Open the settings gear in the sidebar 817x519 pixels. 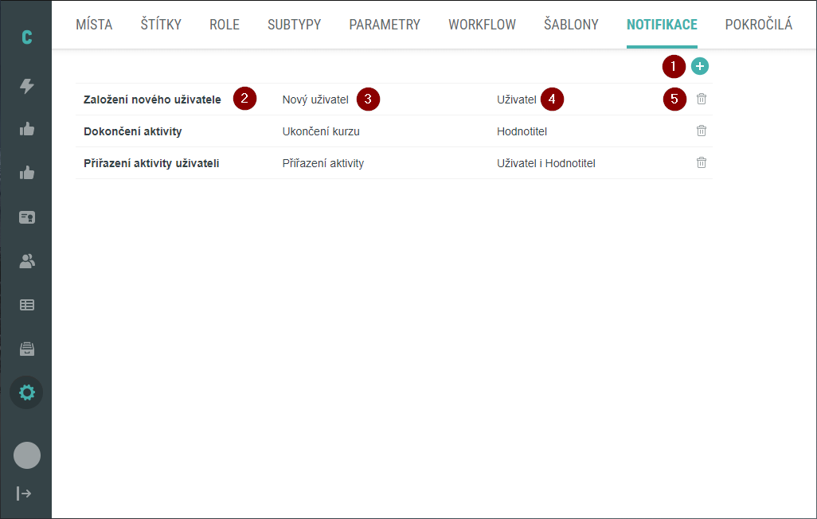coord(26,392)
